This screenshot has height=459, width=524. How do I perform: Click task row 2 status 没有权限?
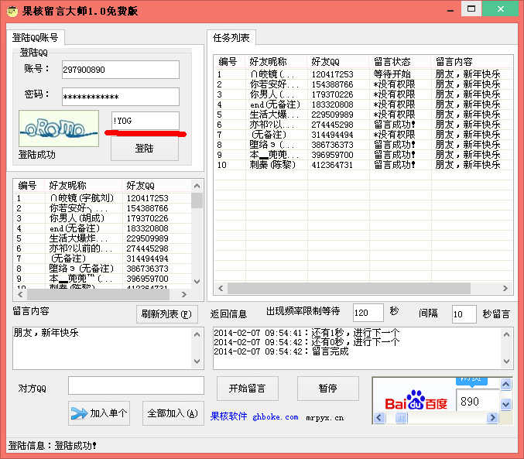click(394, 84)
